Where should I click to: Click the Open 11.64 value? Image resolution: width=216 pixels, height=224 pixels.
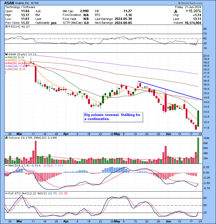(x=25, y=11)
